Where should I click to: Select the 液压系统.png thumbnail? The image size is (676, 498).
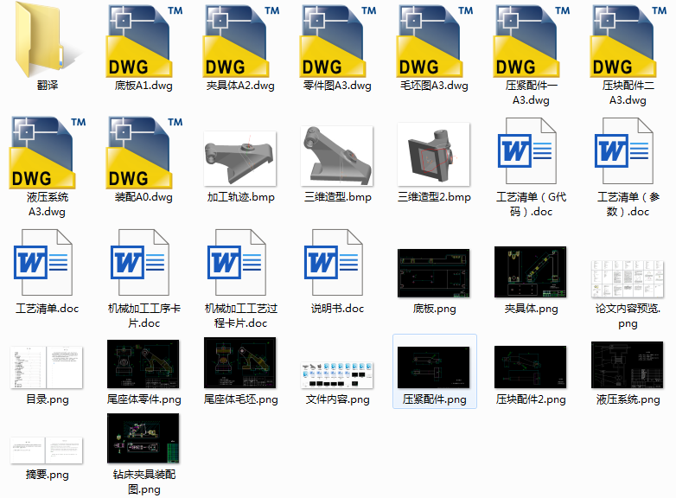[x=628, y=365]
